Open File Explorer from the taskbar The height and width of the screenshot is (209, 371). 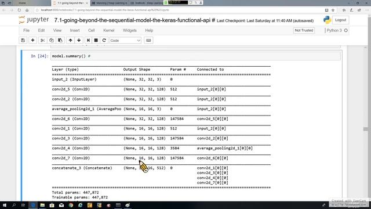click(x=42, y=205)
